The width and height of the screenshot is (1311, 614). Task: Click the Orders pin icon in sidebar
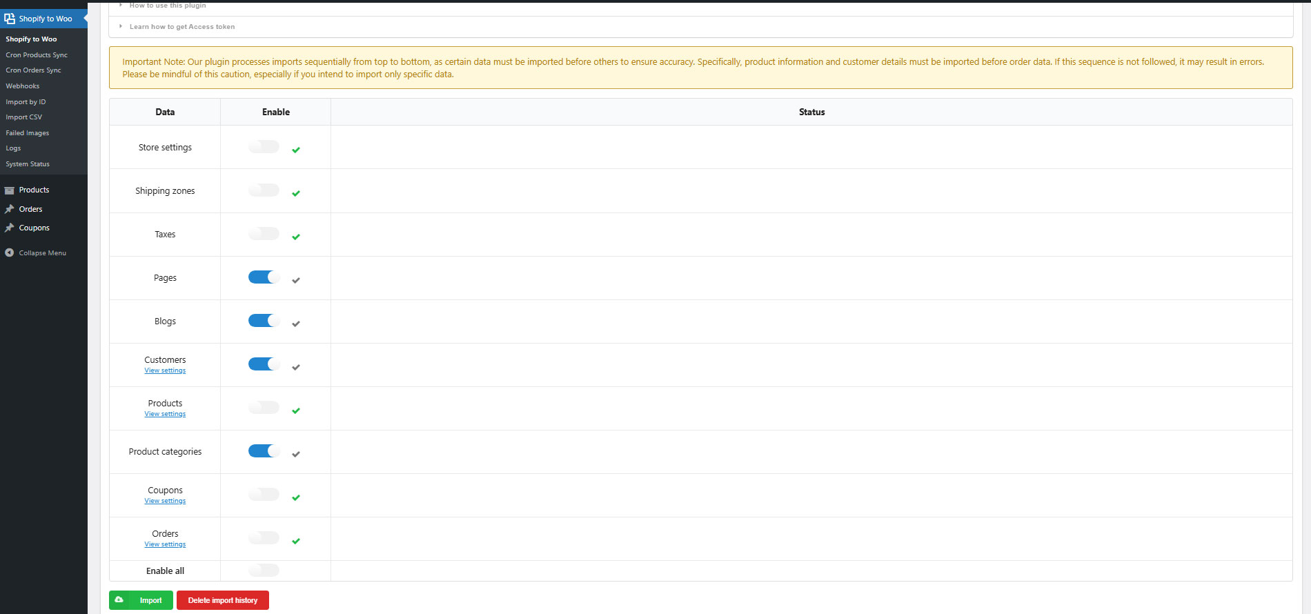10,209
